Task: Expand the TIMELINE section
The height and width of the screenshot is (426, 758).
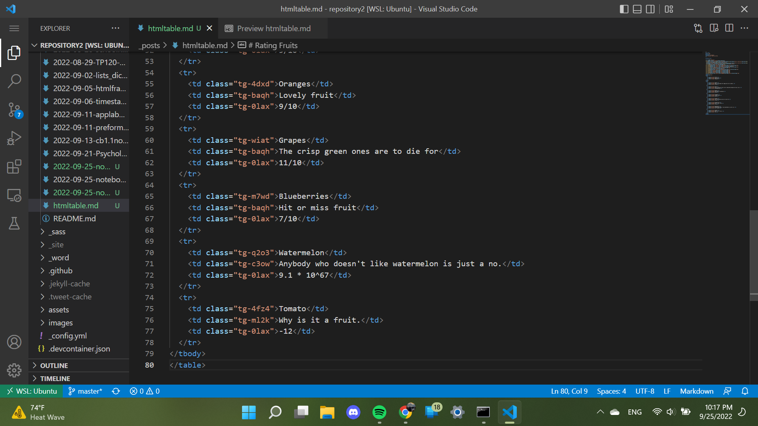Action: coord(79,378)
